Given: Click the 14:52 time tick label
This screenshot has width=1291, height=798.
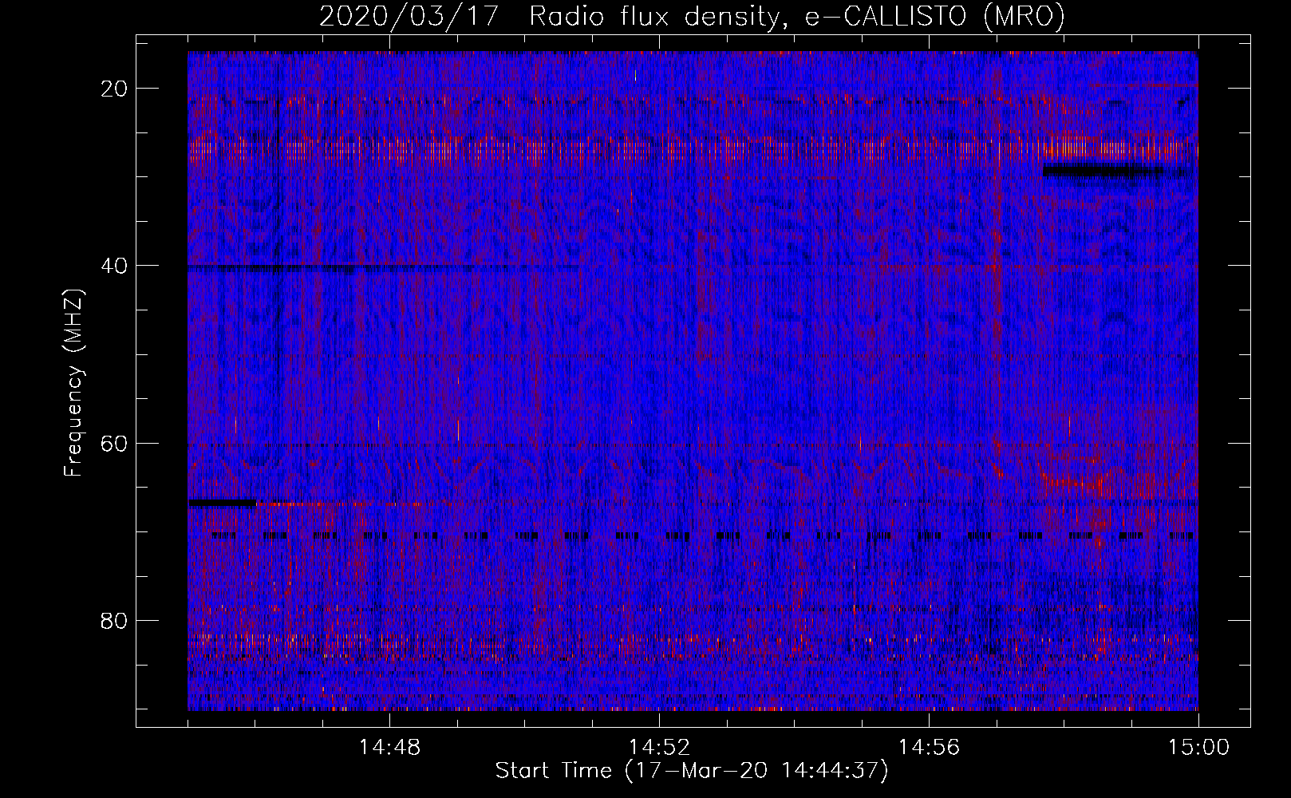Looking at the screenshot, I should pyautogui.click(x=659, y=748).
